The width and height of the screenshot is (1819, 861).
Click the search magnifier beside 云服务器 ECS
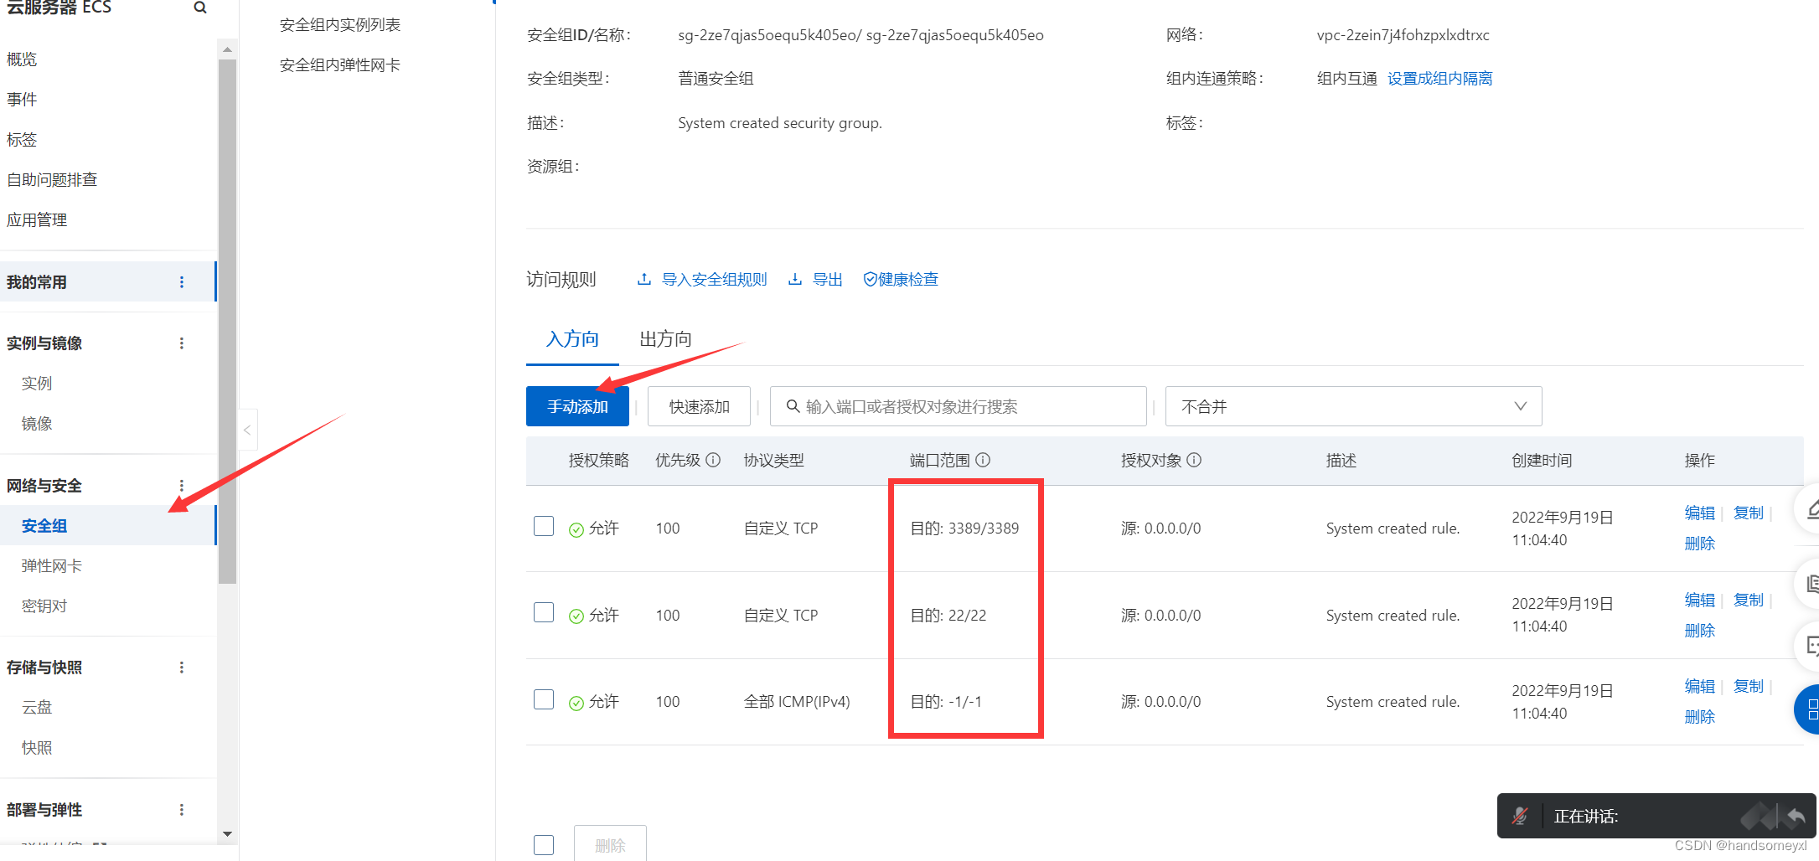199,8
